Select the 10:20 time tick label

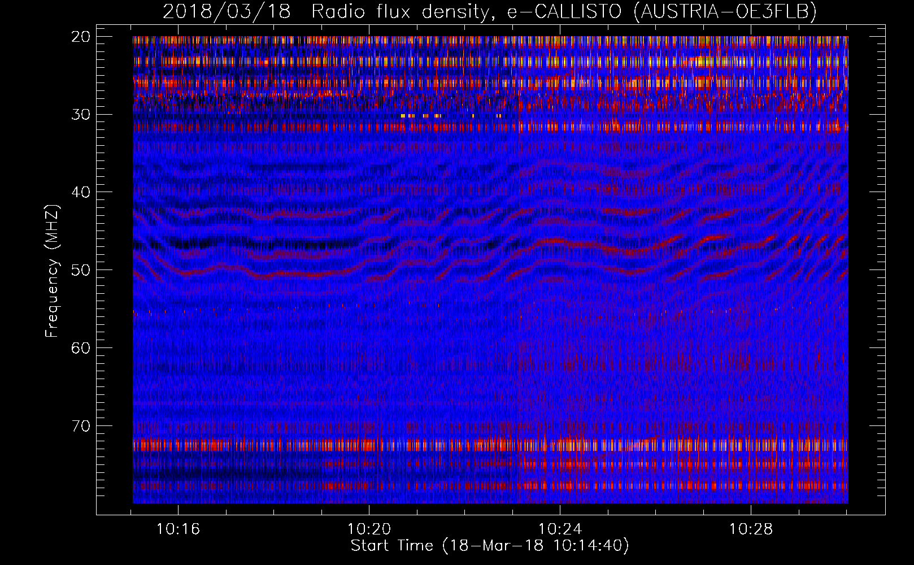pyautogui.click(x=369, y=529)
